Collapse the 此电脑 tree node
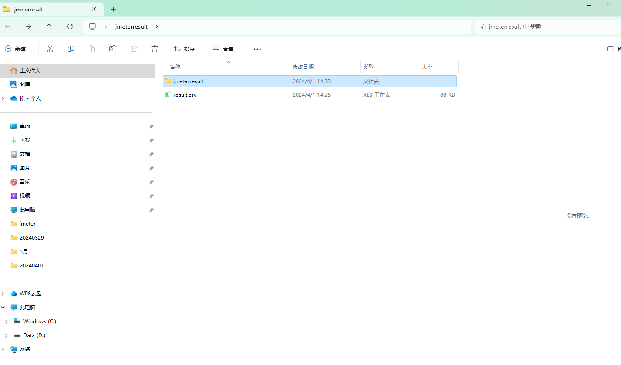The image size is (621, 365). pos(3,308)
